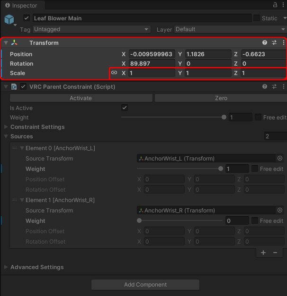Click the object picker for AnchorWrist_R source
The width and height of the screenshot is (287, 296).
(x=279, y=211)
